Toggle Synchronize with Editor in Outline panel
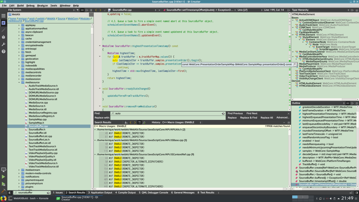This screenshot has height=202, width=359. tap(348, 103)
